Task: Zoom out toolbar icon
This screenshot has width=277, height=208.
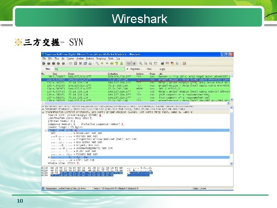Action: click(146, 63)
